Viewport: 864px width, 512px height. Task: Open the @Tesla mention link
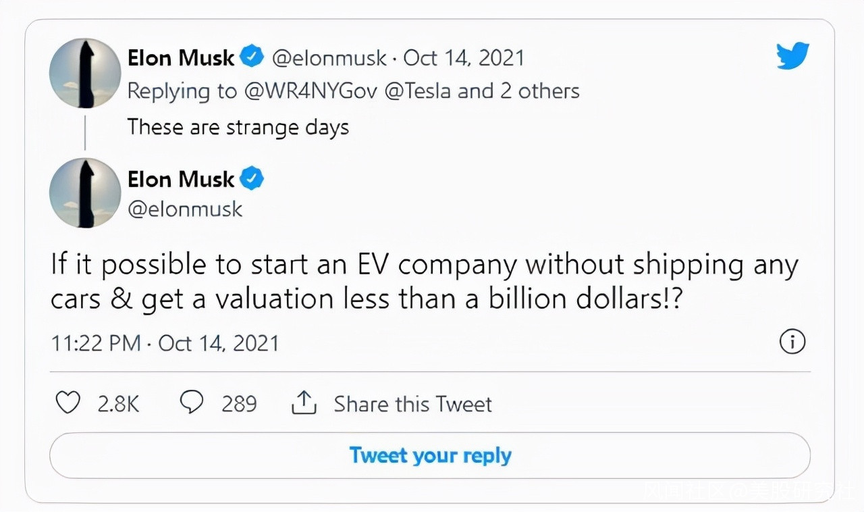[x=418, y=91]
